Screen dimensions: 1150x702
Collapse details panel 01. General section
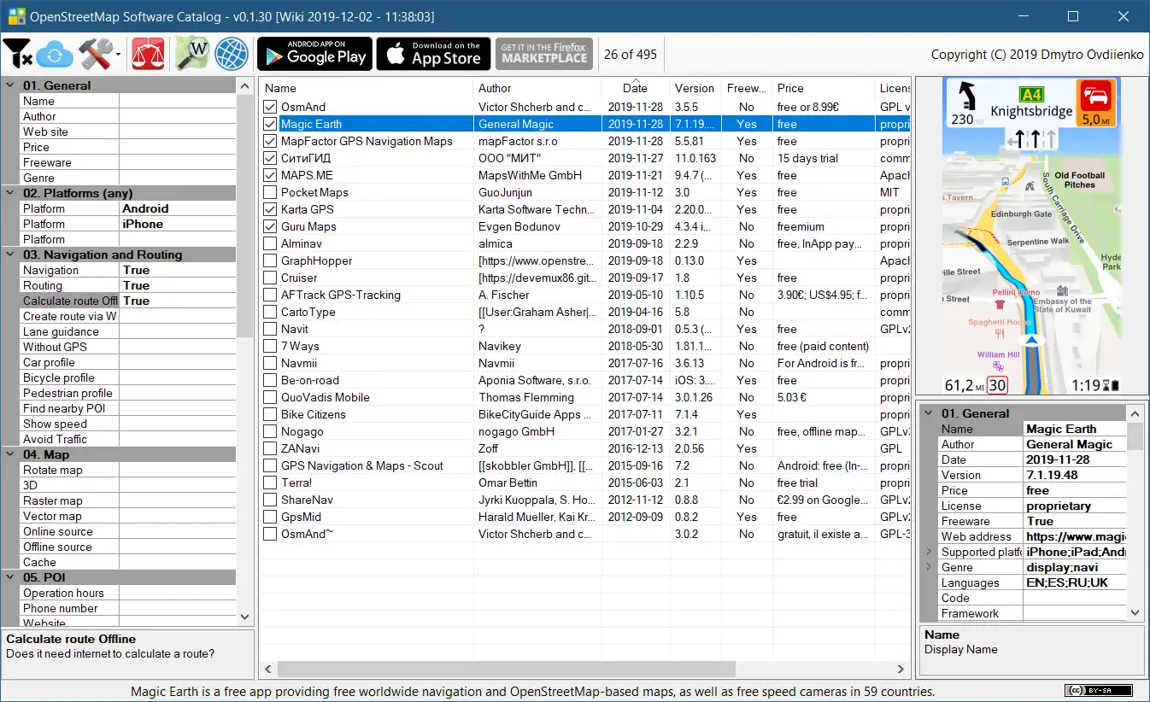coord(929,413)
